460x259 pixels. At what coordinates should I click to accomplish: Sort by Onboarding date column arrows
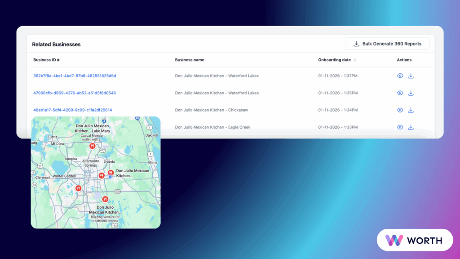pos(355,60)
